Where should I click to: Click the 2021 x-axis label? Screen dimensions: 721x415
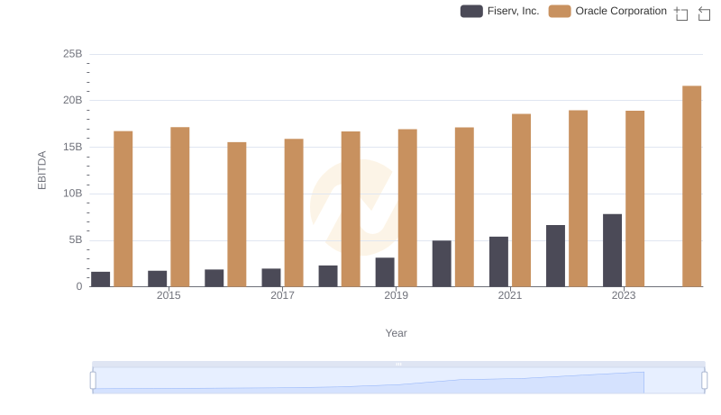(510, 295)
